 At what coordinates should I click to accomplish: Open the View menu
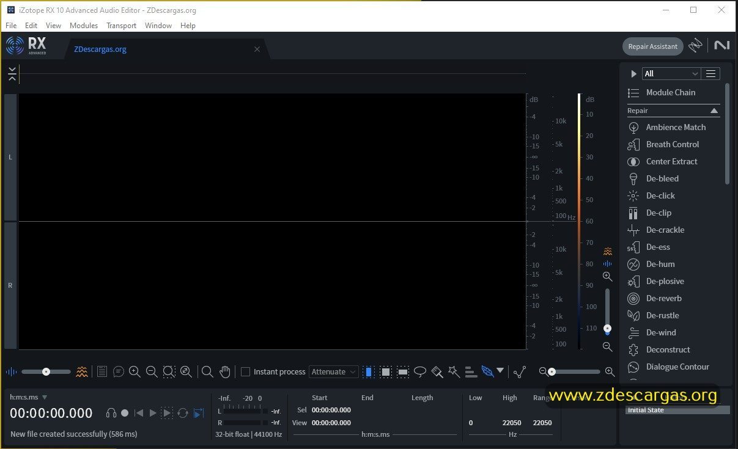pyautogui.click(x=53, y=26)
